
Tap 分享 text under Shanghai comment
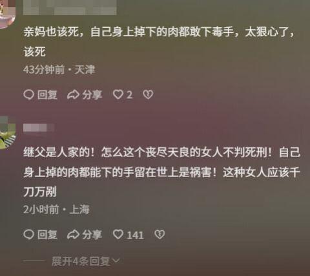click(x=92, y=235)
